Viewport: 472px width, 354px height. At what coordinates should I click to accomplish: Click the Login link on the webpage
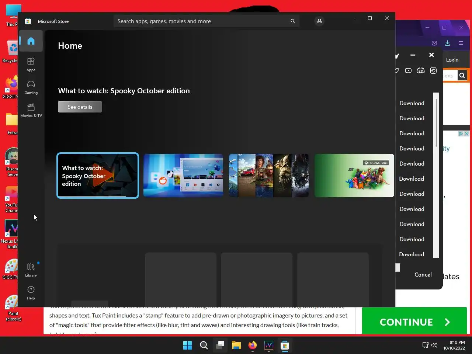[452, 60]
